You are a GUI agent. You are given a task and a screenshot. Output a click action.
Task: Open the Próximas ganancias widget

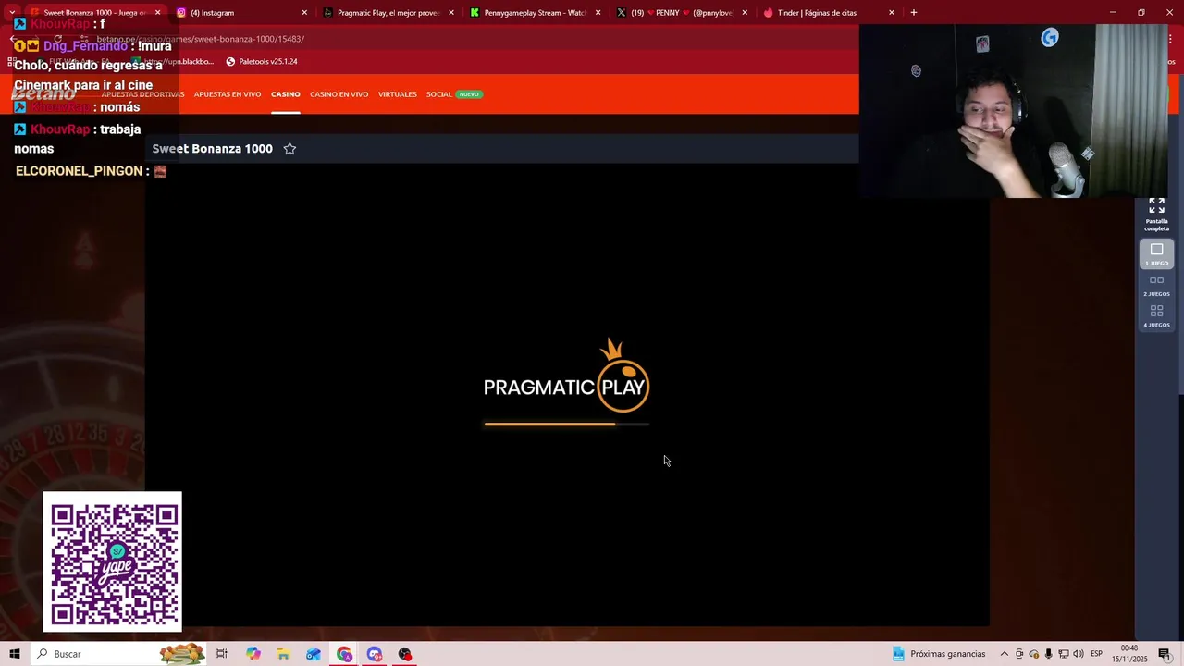coord(939,654)
